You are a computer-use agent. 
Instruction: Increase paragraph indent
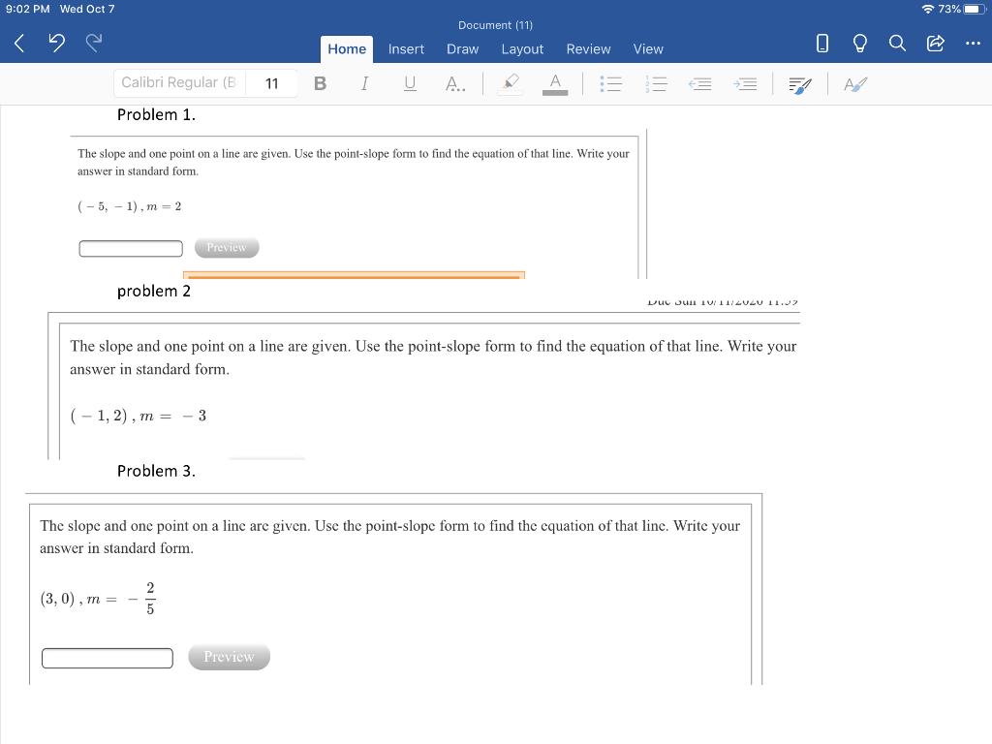tap(745, 83)
